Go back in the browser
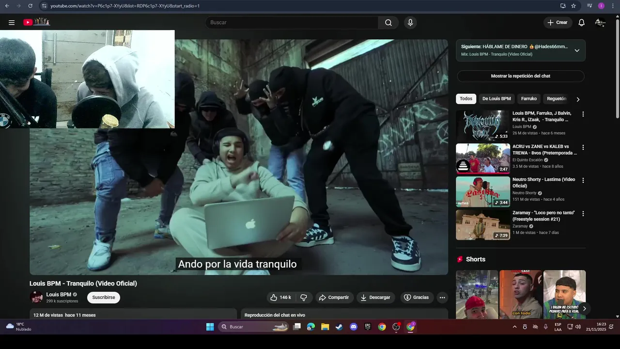 tap(7, 6)
